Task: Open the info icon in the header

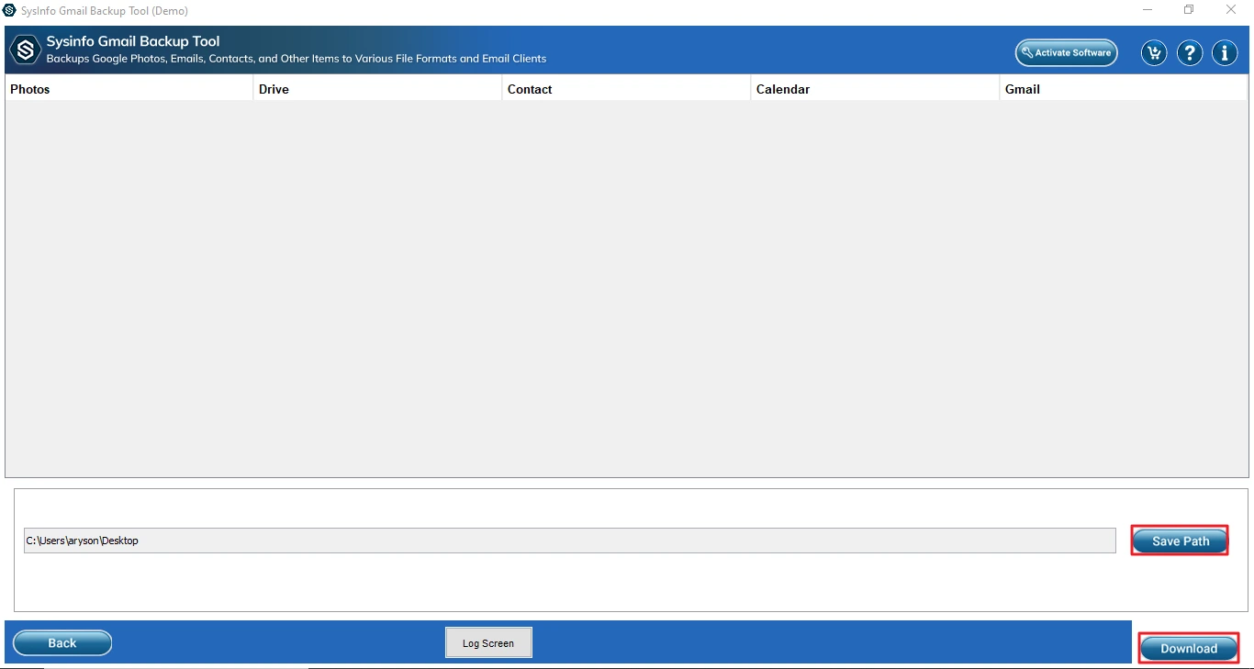Action: coord(1225,52)
